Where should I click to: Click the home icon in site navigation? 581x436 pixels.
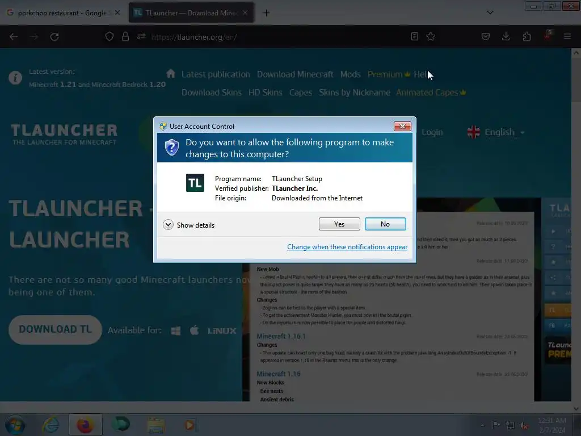170,73
